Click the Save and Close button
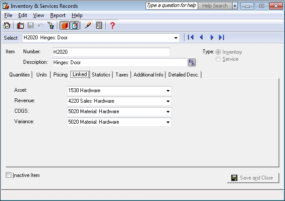This screenshot has width=285, height=201. 253,178
